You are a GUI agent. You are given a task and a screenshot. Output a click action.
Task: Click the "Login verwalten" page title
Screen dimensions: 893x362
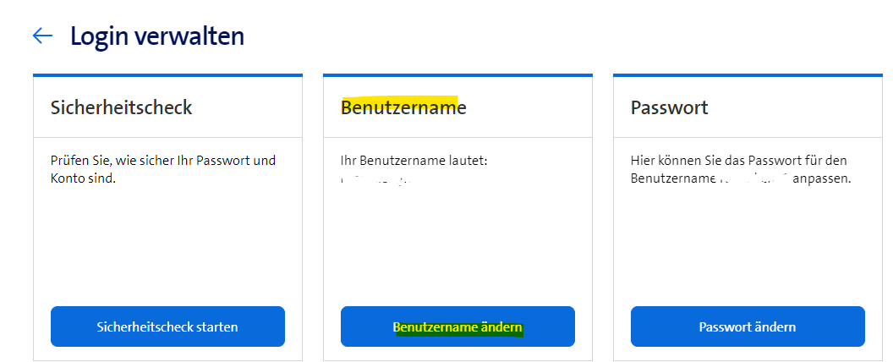coord(157,36)
